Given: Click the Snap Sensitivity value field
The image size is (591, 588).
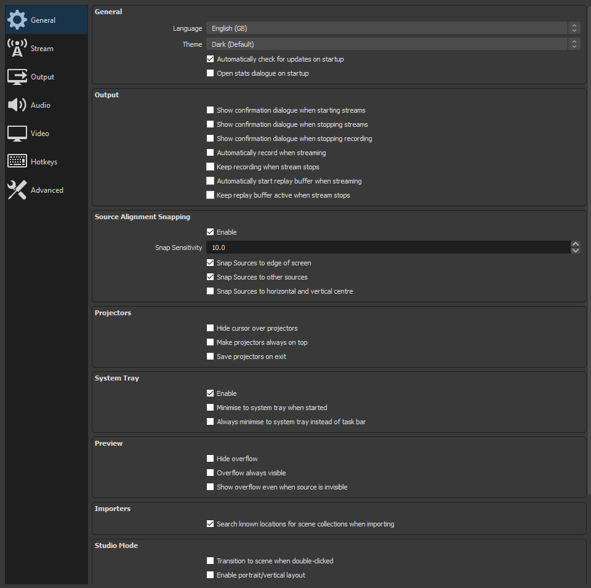Looking at the screenshot, I should click(x=388, y=248).
